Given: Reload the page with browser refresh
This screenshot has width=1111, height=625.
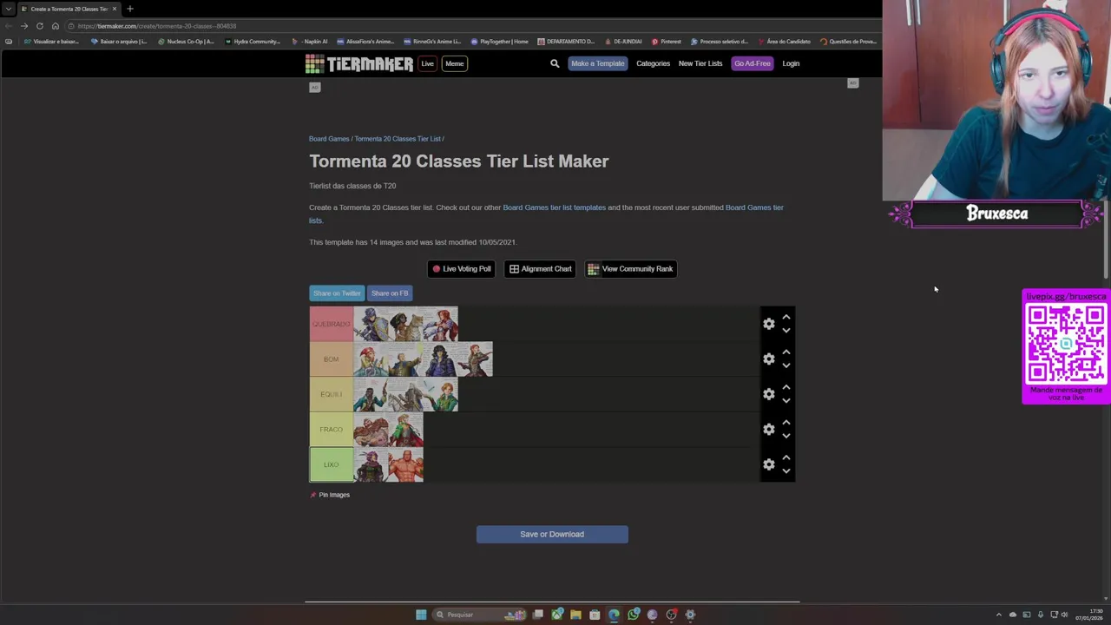Looking at the screenshot, I should (39, 26).
